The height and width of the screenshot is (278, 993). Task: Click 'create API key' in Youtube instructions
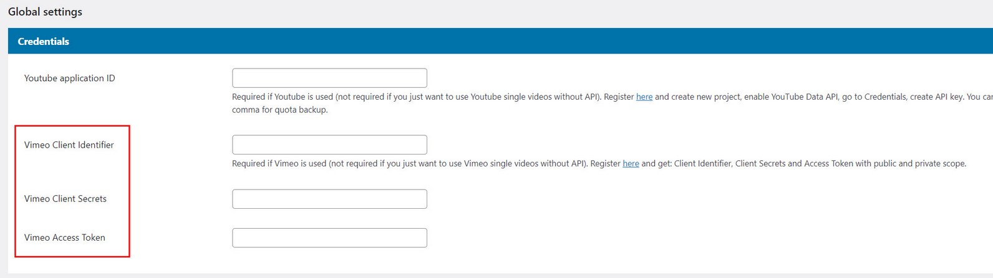point(935,97)
